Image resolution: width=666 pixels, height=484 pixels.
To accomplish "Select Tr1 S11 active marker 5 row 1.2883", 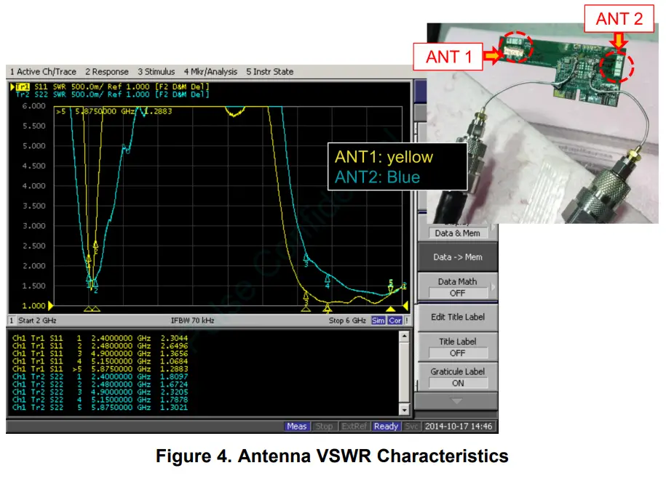I will pyautogui.click(x=100, y=369).
